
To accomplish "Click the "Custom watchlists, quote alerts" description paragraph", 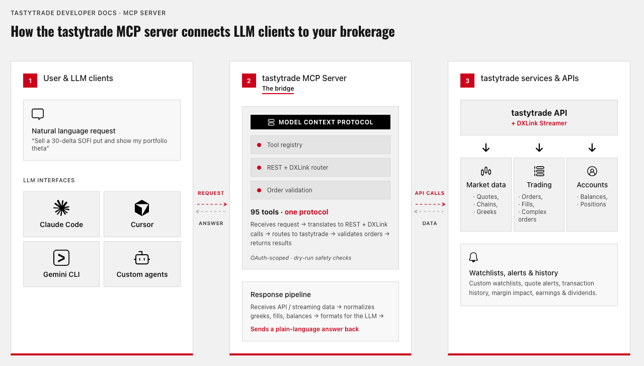I will pyautogui.click(x=533, y=288).
